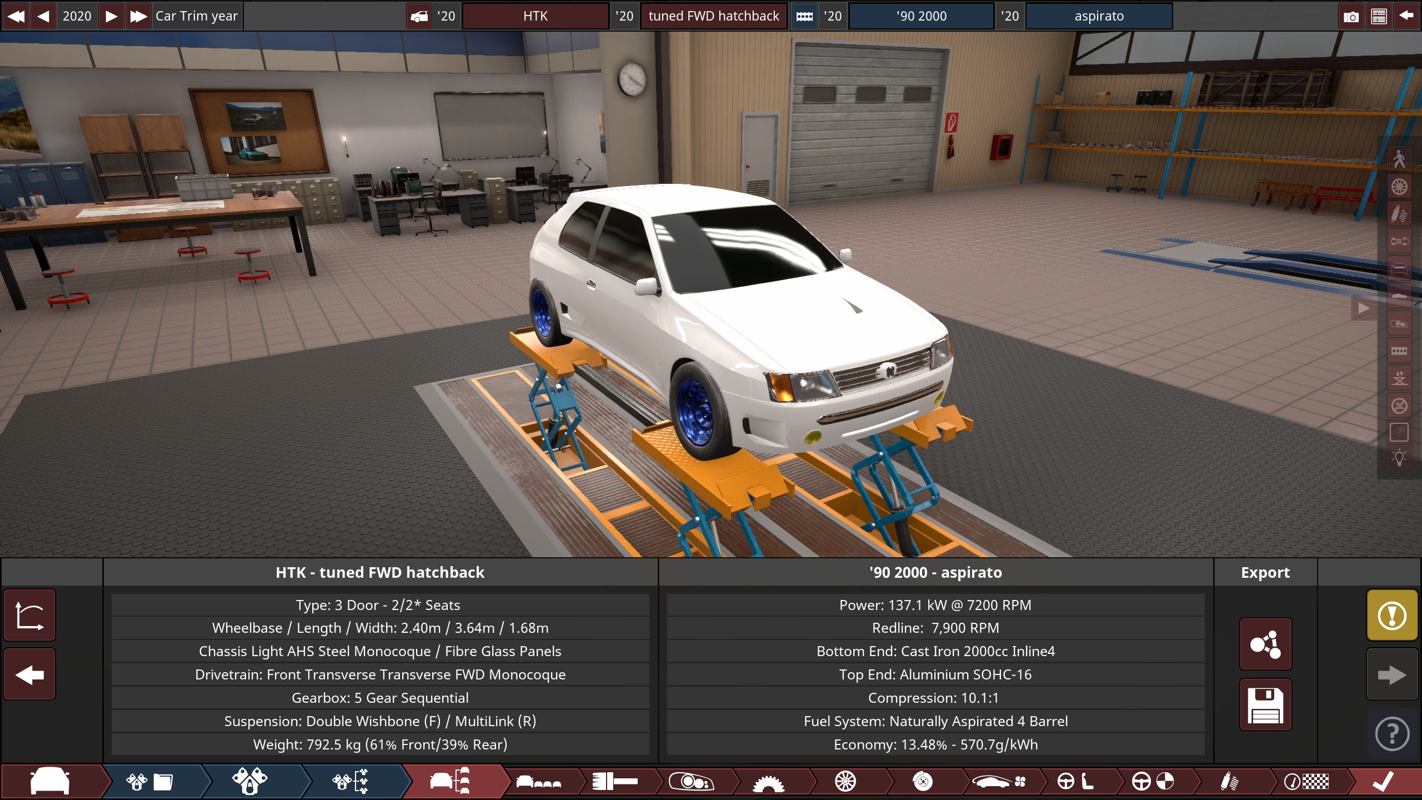Click the Export label

[x=1265, y=572]
